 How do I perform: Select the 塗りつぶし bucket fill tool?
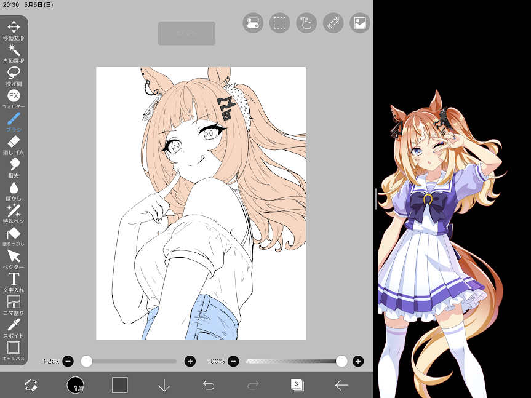14,236
